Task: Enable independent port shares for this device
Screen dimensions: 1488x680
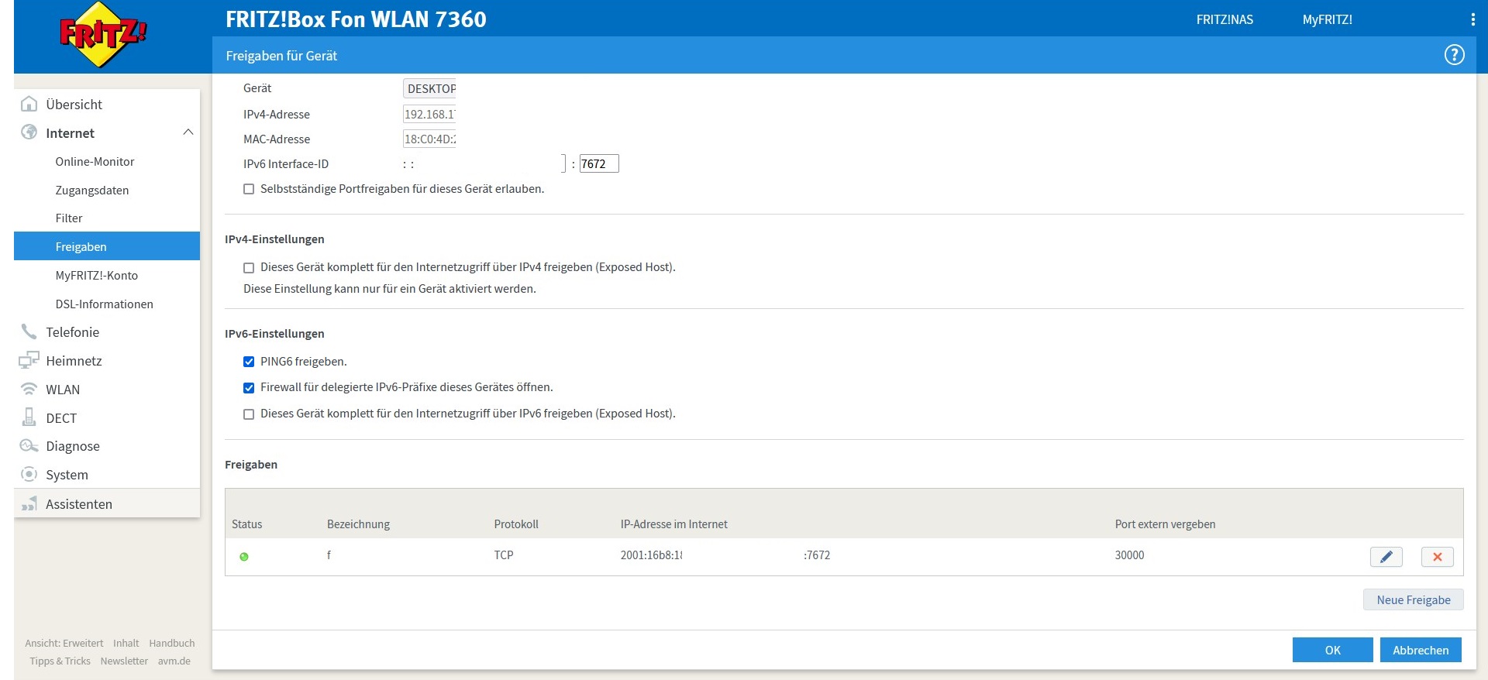Action: coord(249,189)
